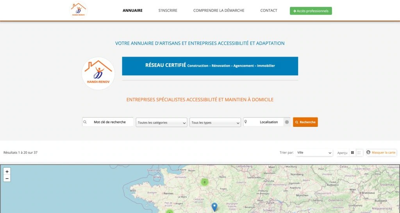Image resolution: width=400 pixels, height=213 pixels.
Task: Click the VOTRE ANNUAIRE D'ARTISANS heading
Action: 200,43
